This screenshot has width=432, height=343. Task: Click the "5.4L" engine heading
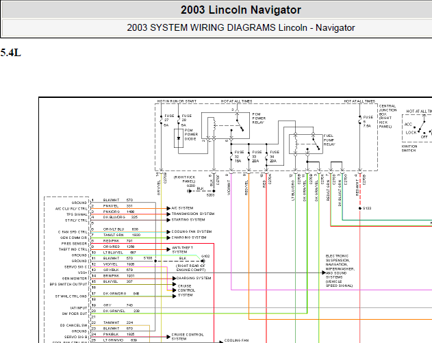click(x=11, y=52)
